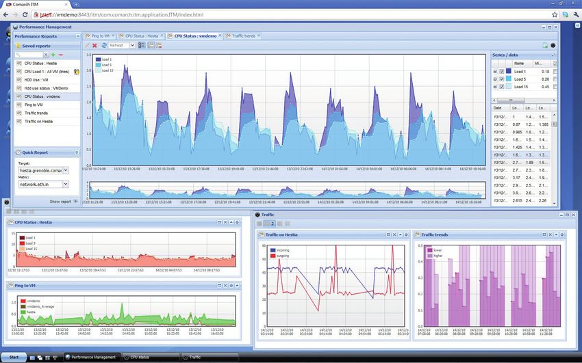This screenshot has width=582, height=363.
Task: Collapse the Series / data panel
Action: pyautogui.click(x=554, y=55)
